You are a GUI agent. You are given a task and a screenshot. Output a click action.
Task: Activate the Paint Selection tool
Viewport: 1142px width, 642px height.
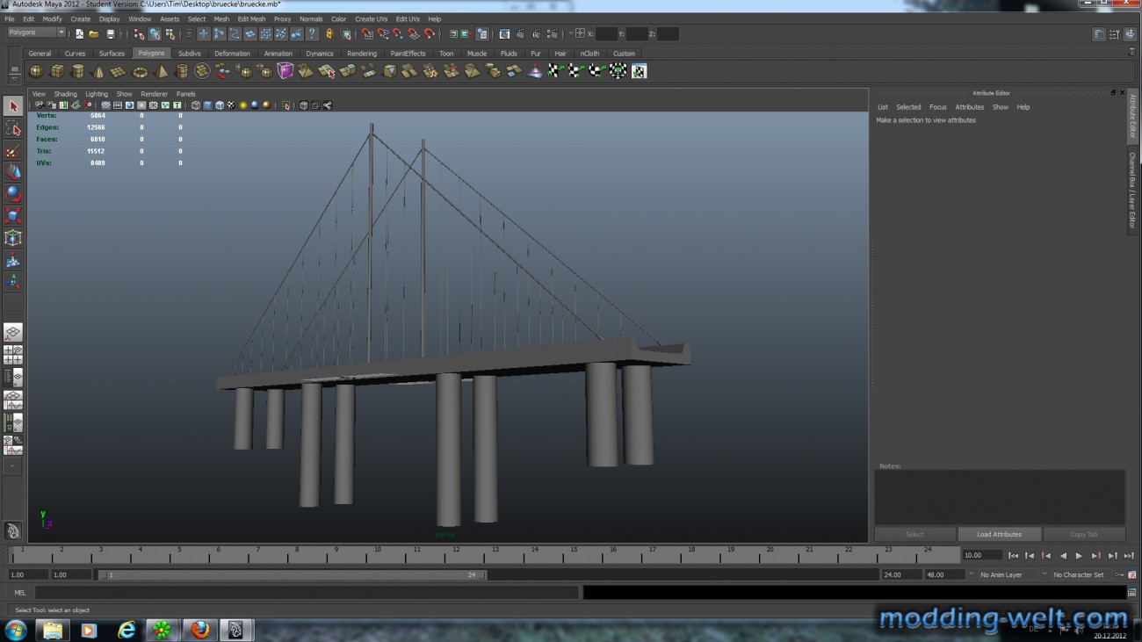(13, 150)
